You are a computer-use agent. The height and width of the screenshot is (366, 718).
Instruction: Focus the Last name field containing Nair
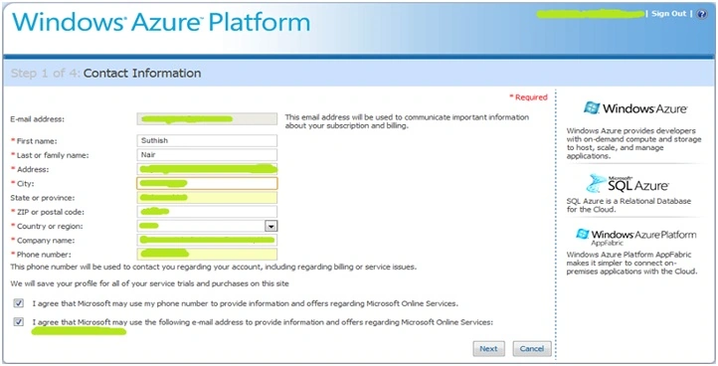pos(207,155)
